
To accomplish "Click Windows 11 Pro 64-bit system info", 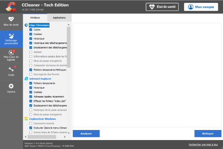I will coord(39,143).
